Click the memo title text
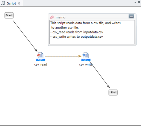The width and height of the screenshot is (141, 126). point(60,17)
